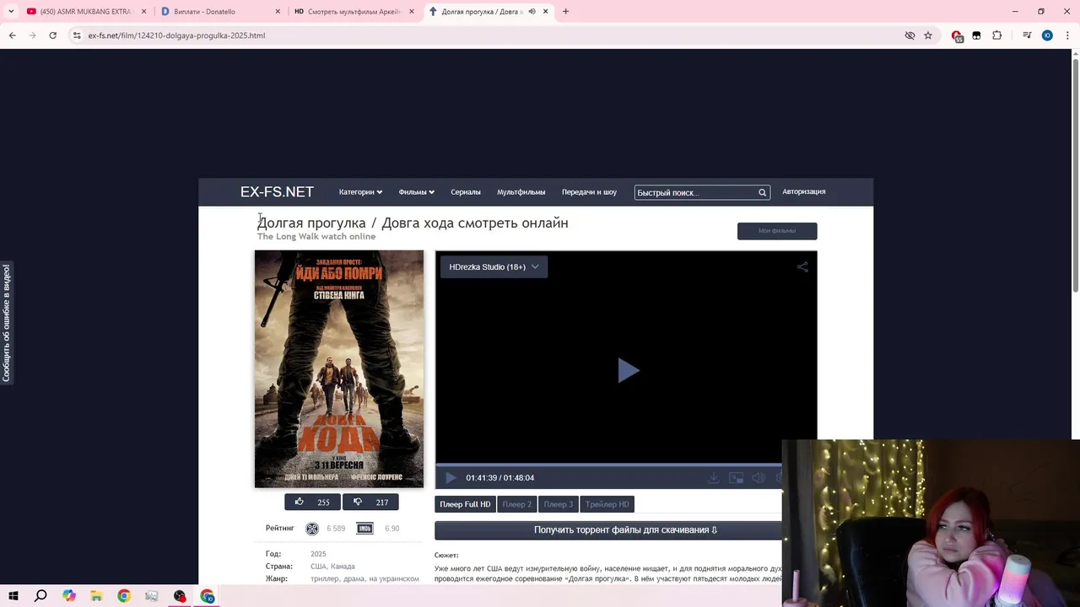Open Chrome three-dot menu
The width and height of the screenshot is (1080, 607).
pos(1066,35)
